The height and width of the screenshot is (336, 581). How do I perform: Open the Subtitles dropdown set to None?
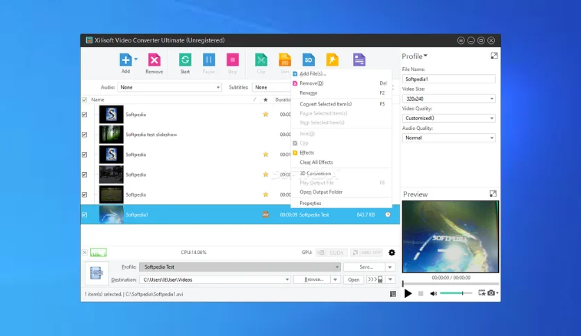click(x=272, y=87)
